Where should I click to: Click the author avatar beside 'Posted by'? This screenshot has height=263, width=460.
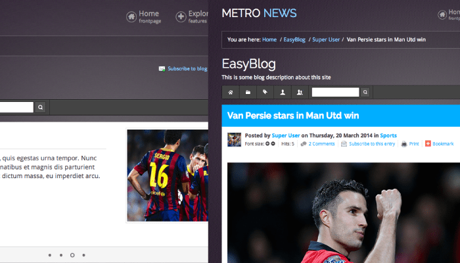coord(234,139)
